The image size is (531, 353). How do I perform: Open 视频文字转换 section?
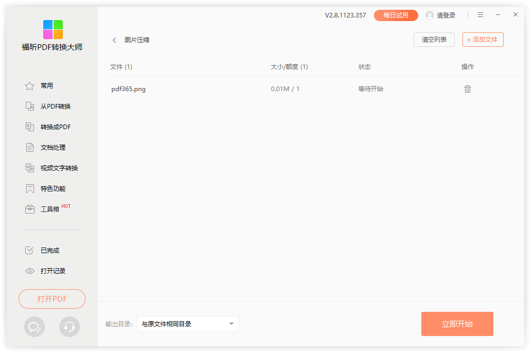click(52, 168)
